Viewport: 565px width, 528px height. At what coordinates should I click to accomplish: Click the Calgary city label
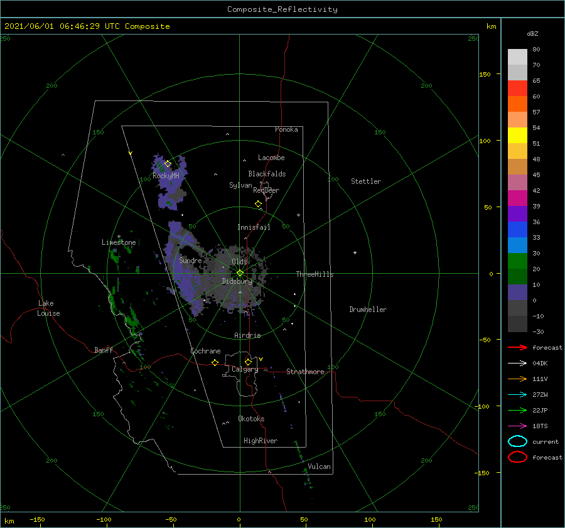click(x=245, y=369)
